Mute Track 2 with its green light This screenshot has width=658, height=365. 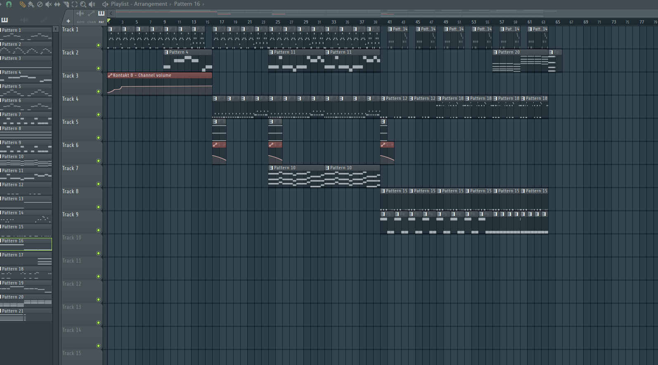click(x=98, y=69)
